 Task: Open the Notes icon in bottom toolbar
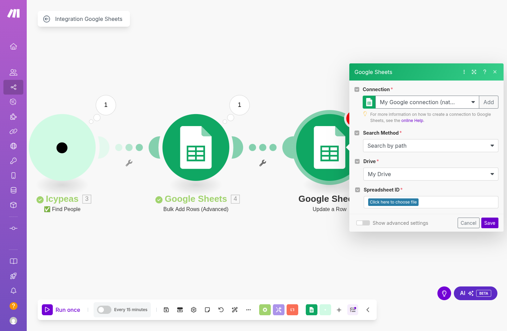pos(207,310)
